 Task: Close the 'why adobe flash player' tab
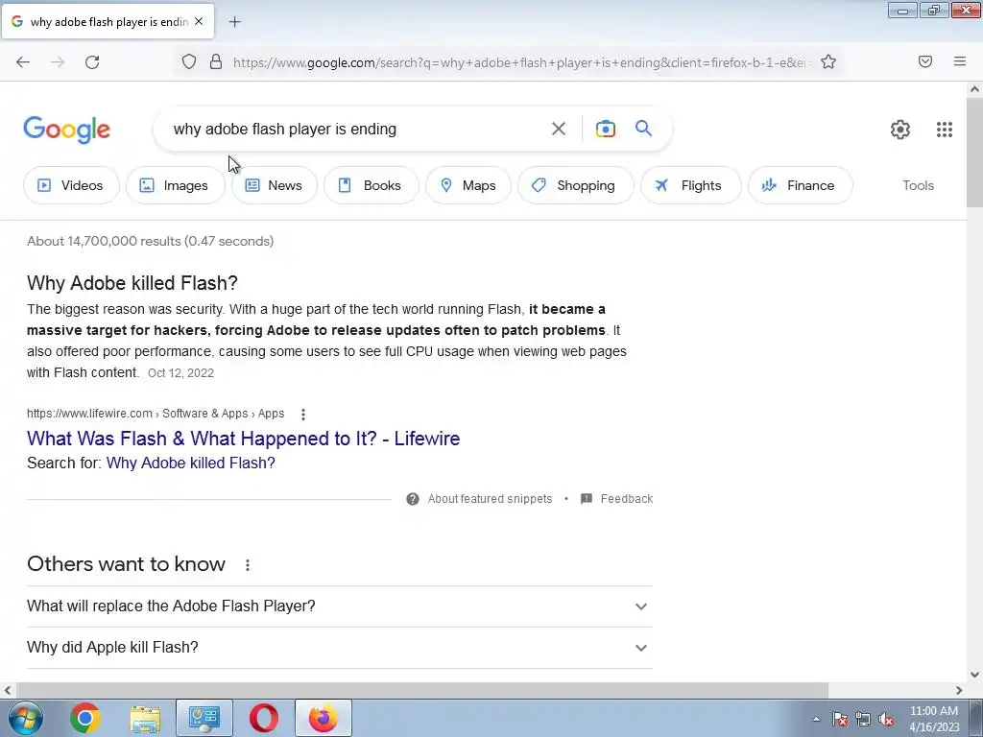(x=199, y=21)
